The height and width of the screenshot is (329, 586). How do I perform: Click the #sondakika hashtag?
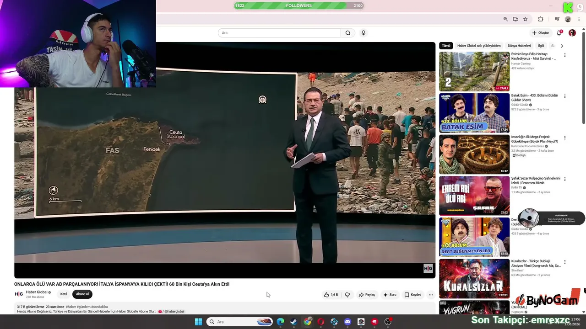99,307
